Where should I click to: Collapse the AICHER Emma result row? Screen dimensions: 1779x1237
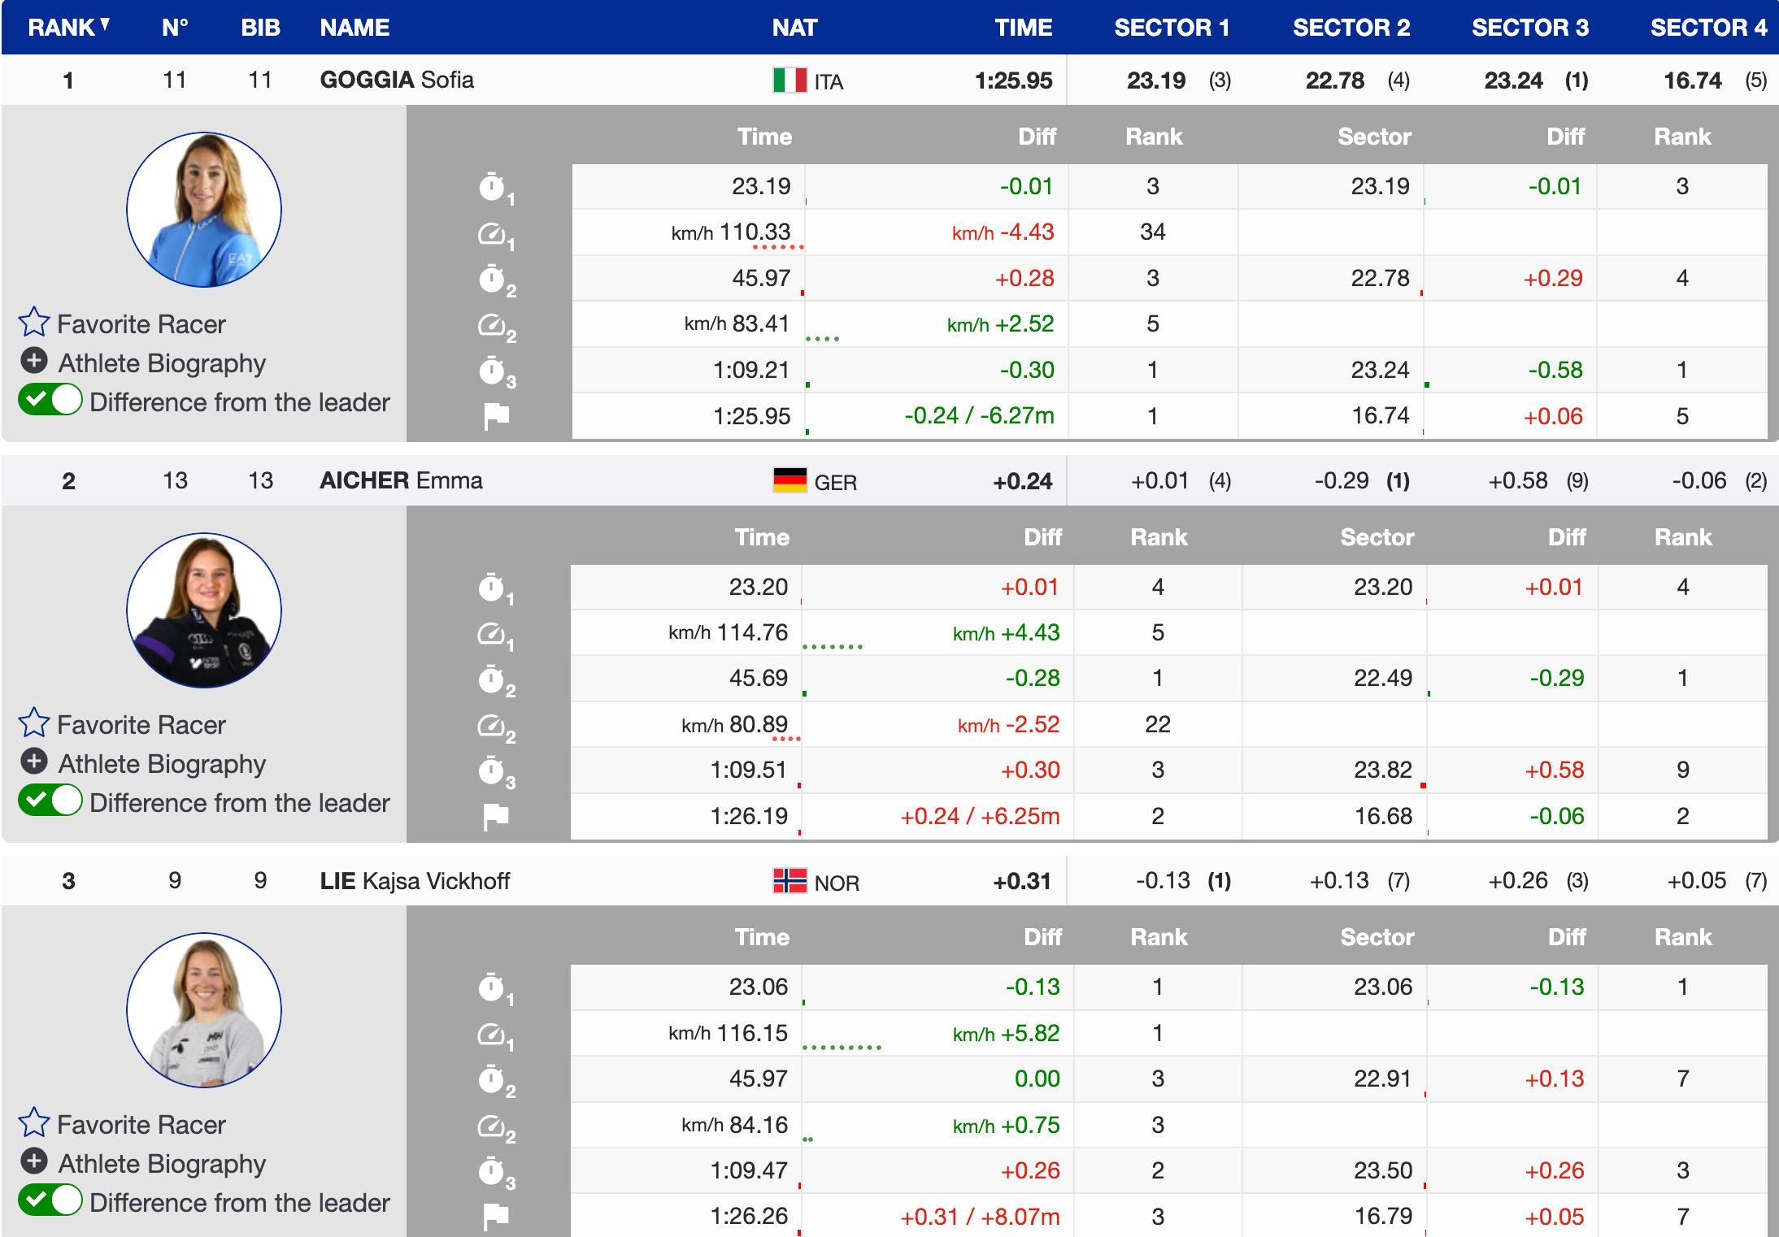pos(401,480)
